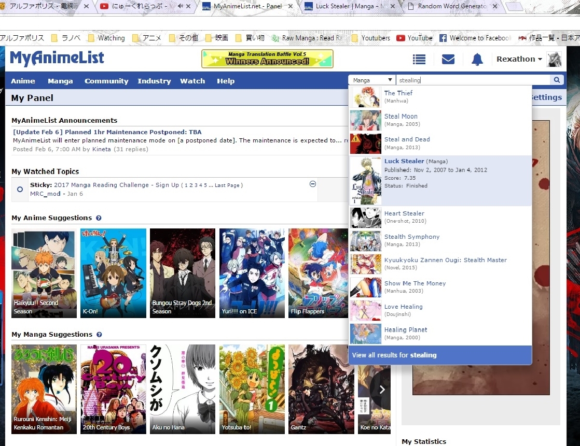Viewport: 580px width, 446px height.
Task: Open the Luck Stealer search result
Action: click(x=440, y=181)
